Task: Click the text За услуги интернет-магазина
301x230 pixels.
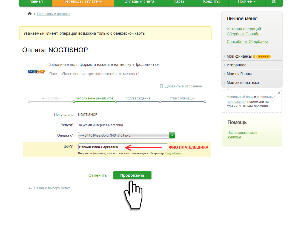Action: [x=101, y=125]
